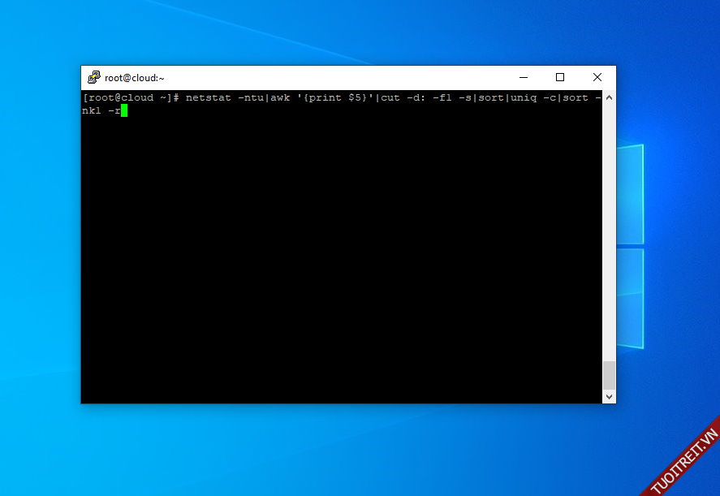This screenshot has width=720, height=496.
Task: Focus the empty black terminal area
Action: click(341, 260)
